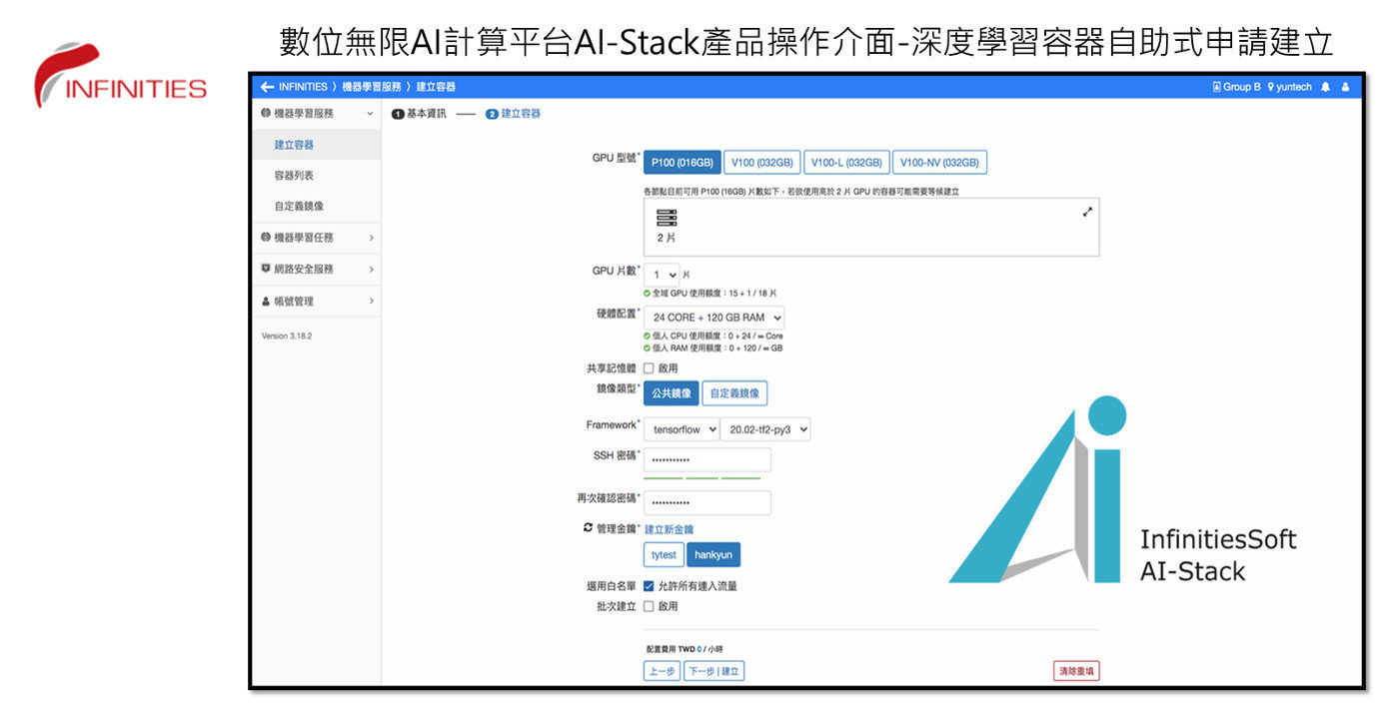The height and width of the screenshot is (709, 1399).
Task: Select V100-L (032GB) GPU model
Action: click(846, 163)
